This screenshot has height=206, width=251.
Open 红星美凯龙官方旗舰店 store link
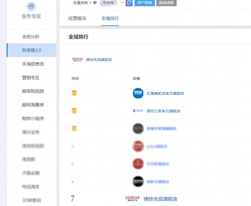(165, 93)
